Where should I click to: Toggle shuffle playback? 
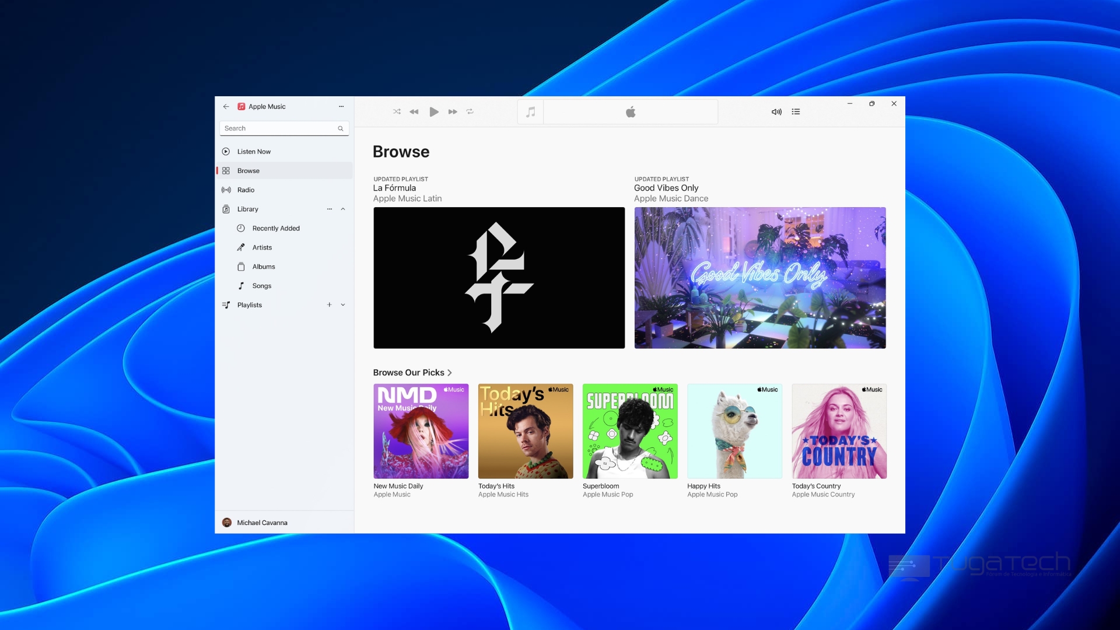point(397,111)
